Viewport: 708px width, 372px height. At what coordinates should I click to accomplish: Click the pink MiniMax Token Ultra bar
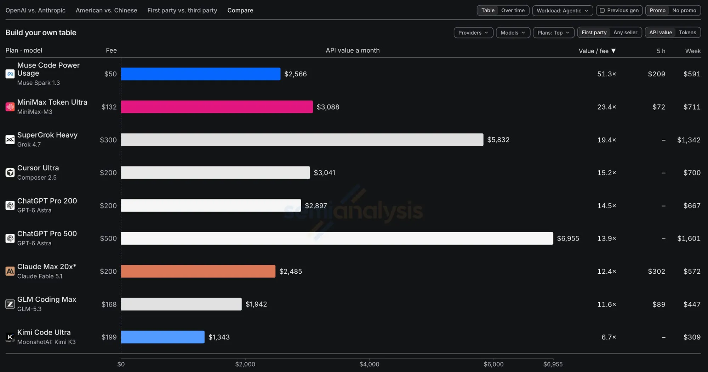pyautogui.click(x=217, y=107)
